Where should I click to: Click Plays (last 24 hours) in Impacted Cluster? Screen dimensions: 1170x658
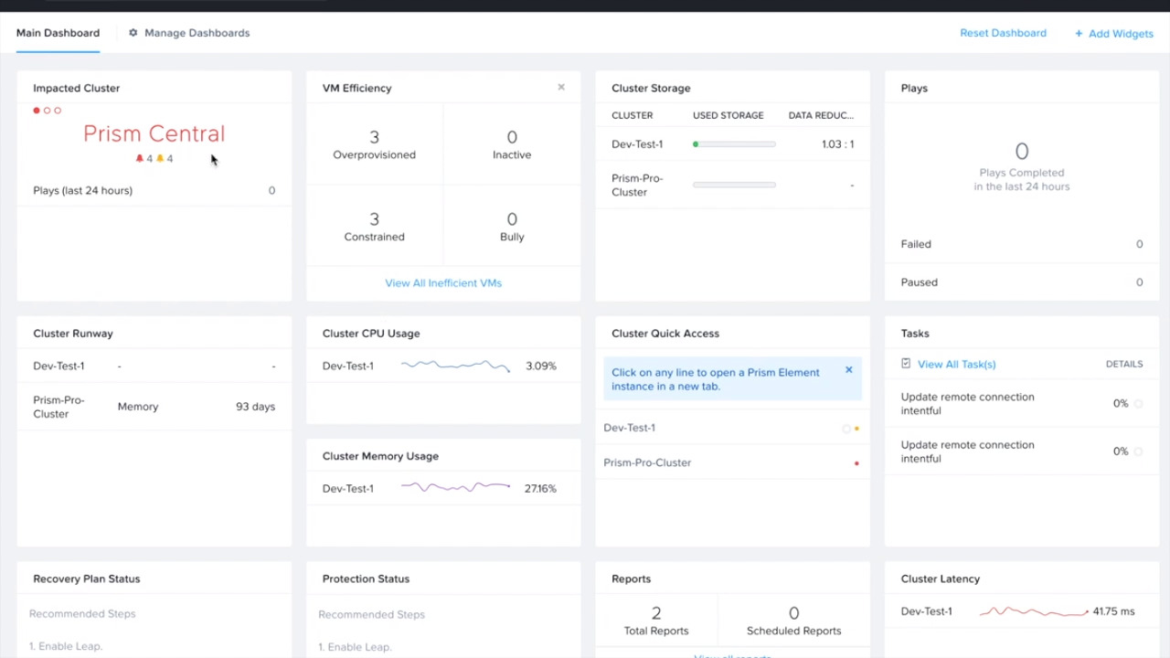(x=82, y=190)
